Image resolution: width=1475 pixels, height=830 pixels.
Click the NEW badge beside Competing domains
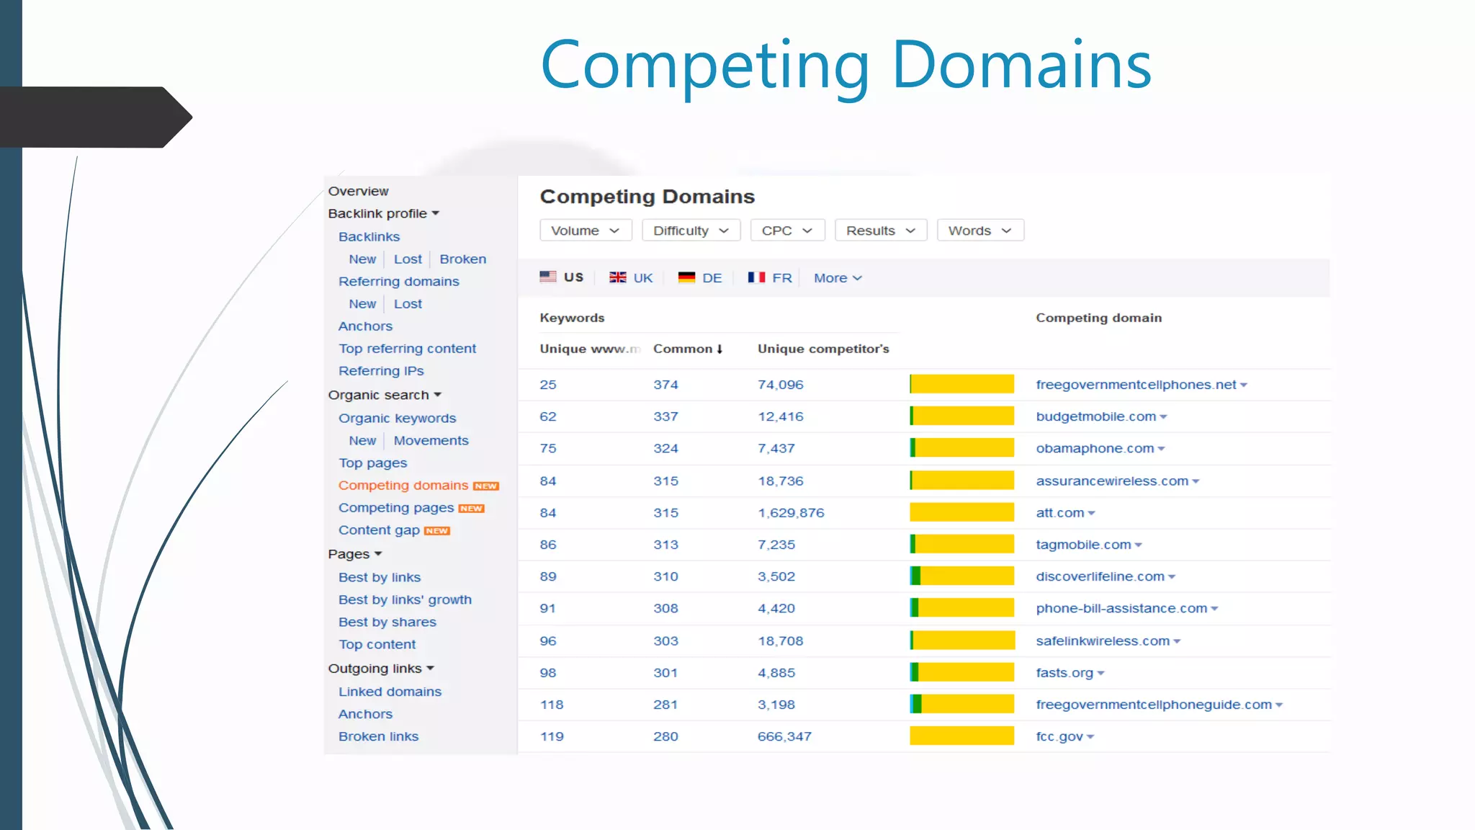point(486,486)
